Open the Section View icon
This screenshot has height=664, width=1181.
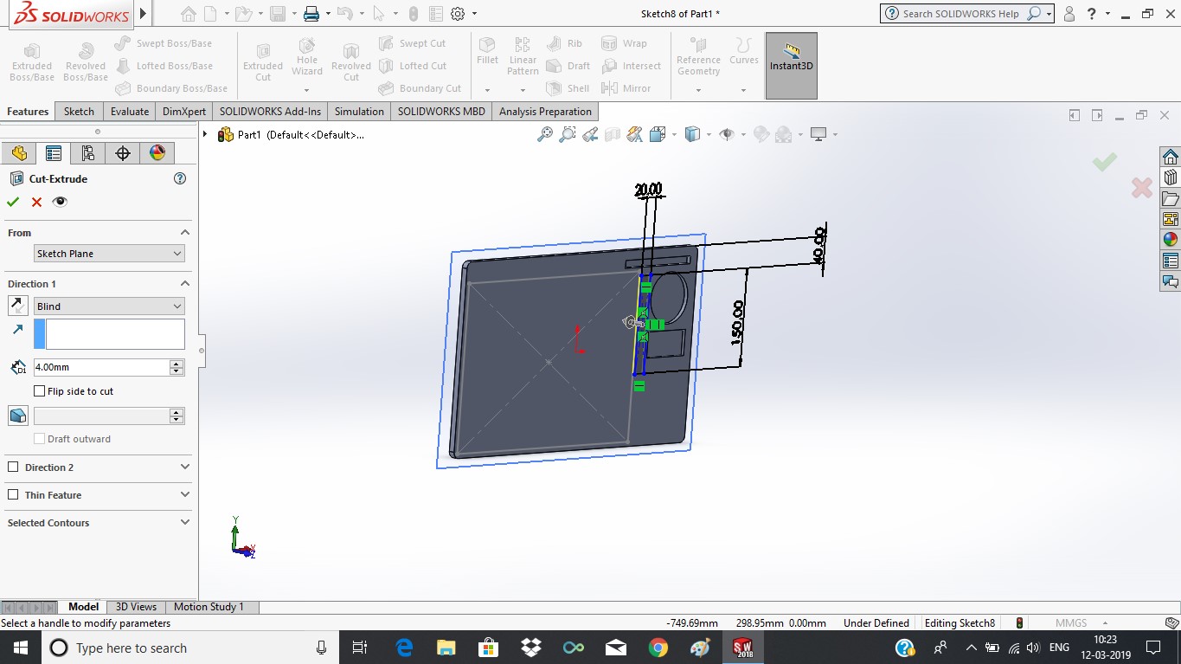coord(613,134)
